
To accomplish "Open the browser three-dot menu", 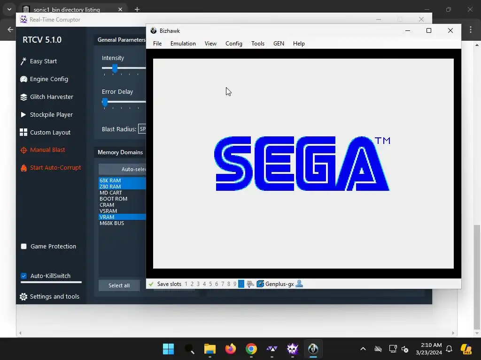I will click(x=471, y=30).
